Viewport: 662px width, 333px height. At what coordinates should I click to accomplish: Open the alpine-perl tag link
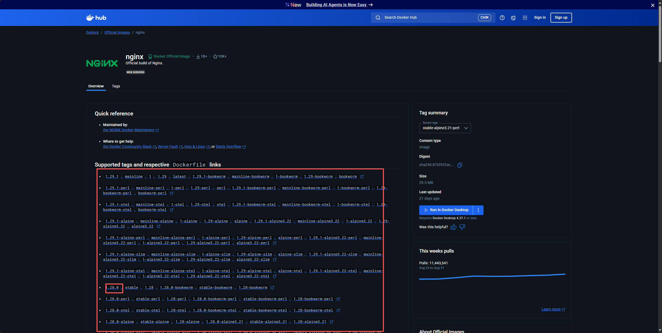[290, 238]
